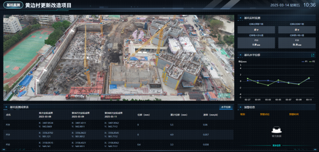Image resolution: width=319 pixels, height=152 pixels.
Task: Click displacement value 0.4 in P50 row
Action: click(139, 144)
